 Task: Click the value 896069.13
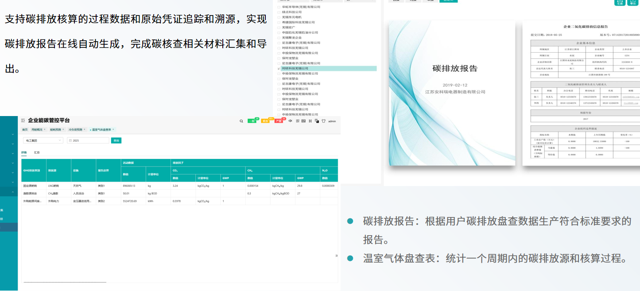(x=129, y=186)
